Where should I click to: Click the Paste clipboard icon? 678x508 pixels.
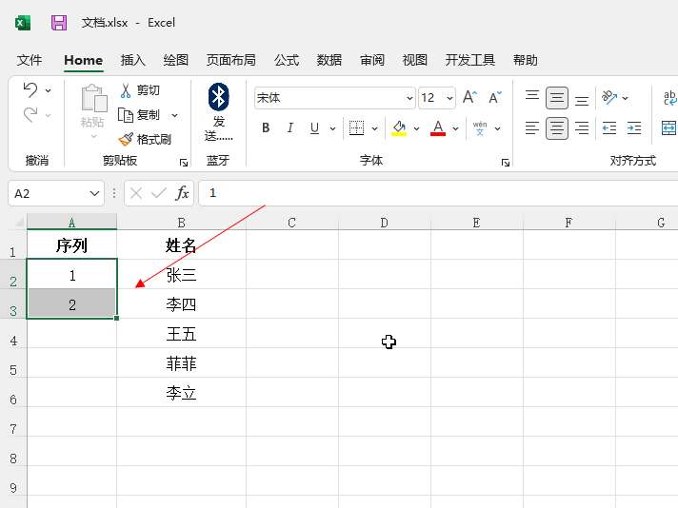tap(93, 98)
